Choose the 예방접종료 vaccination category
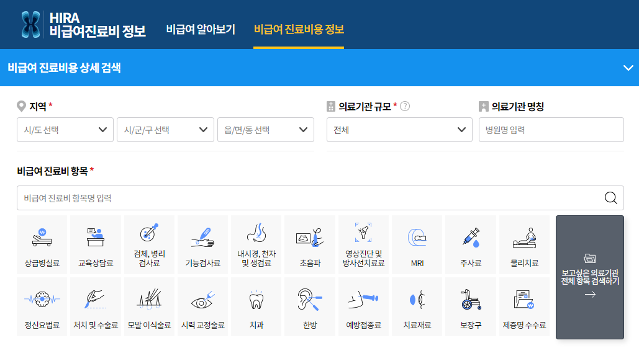 [363, 306]
